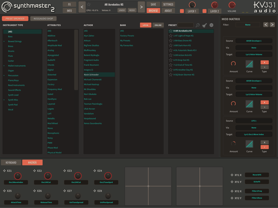
Task: Select author Kevin Schroeder in the browser
Action: 99,74
